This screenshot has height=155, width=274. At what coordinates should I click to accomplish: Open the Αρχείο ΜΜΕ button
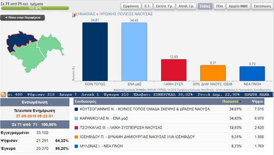pos(238,6)
